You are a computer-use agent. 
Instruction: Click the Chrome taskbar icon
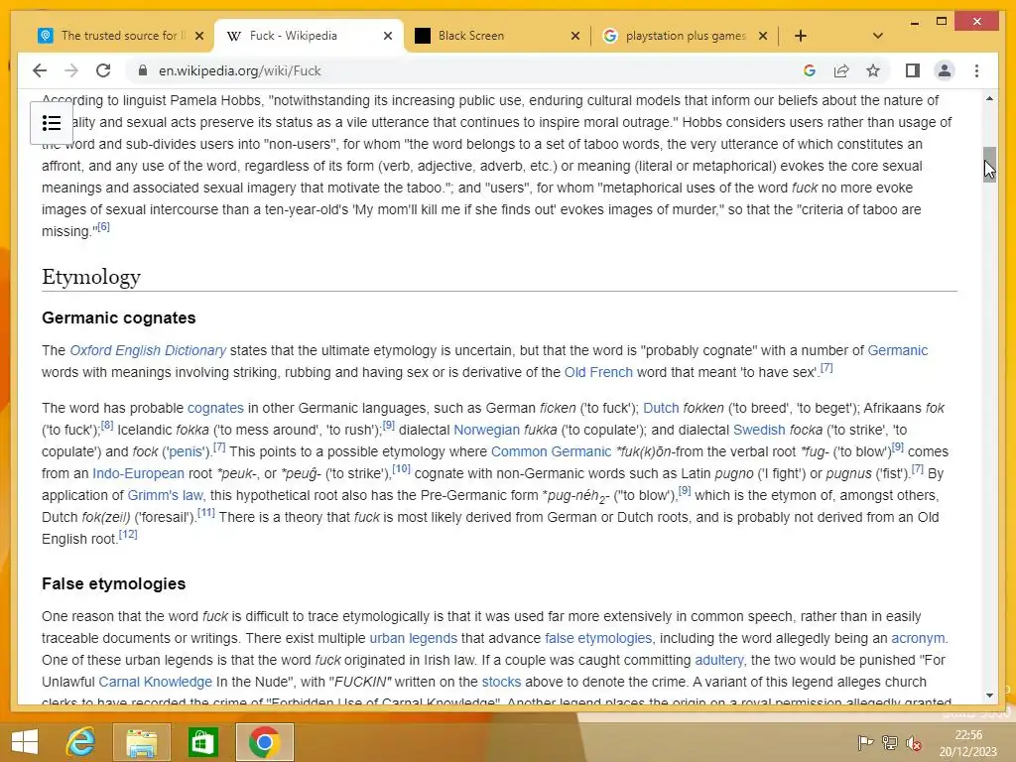click(264, 742)
